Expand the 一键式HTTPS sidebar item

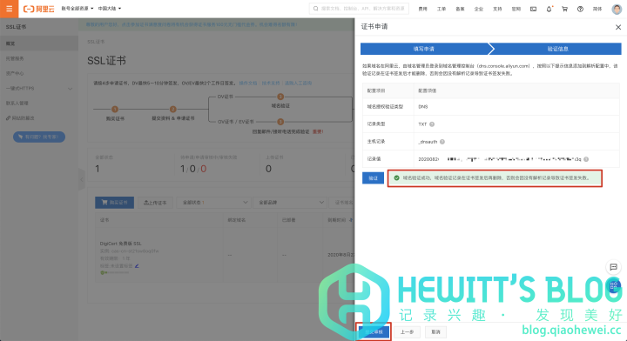point(39,88)
